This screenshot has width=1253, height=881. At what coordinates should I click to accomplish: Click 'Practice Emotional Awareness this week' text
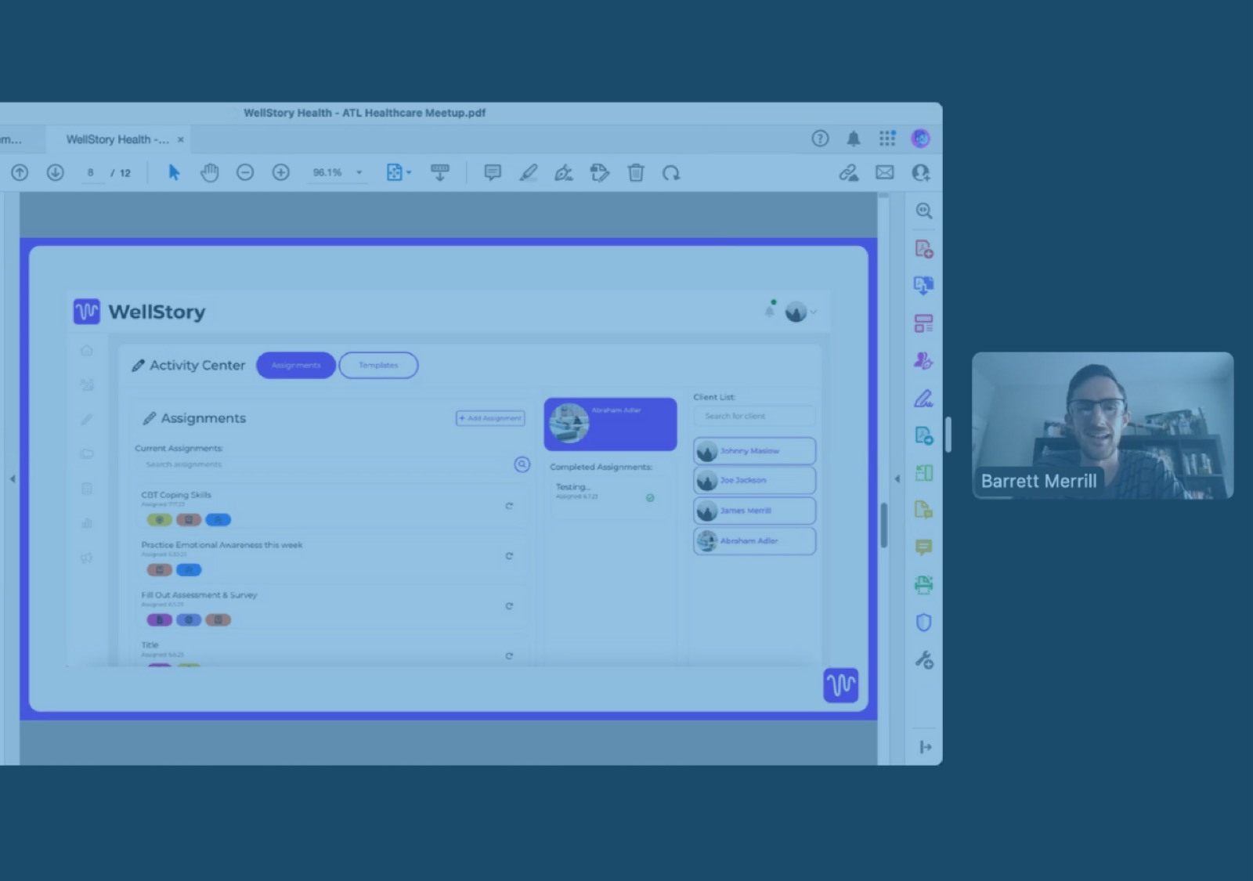222,545
